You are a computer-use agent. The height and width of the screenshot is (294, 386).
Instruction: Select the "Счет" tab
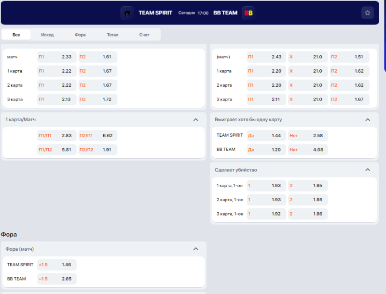click(144, 35)
